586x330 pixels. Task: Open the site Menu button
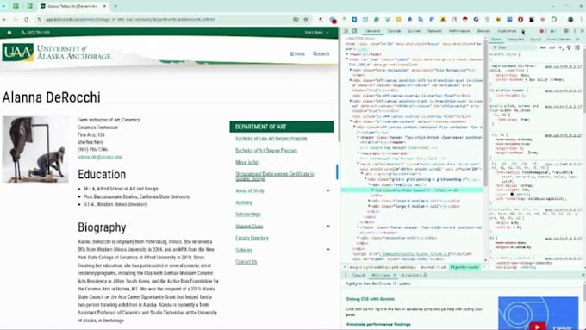click(297, 53)
